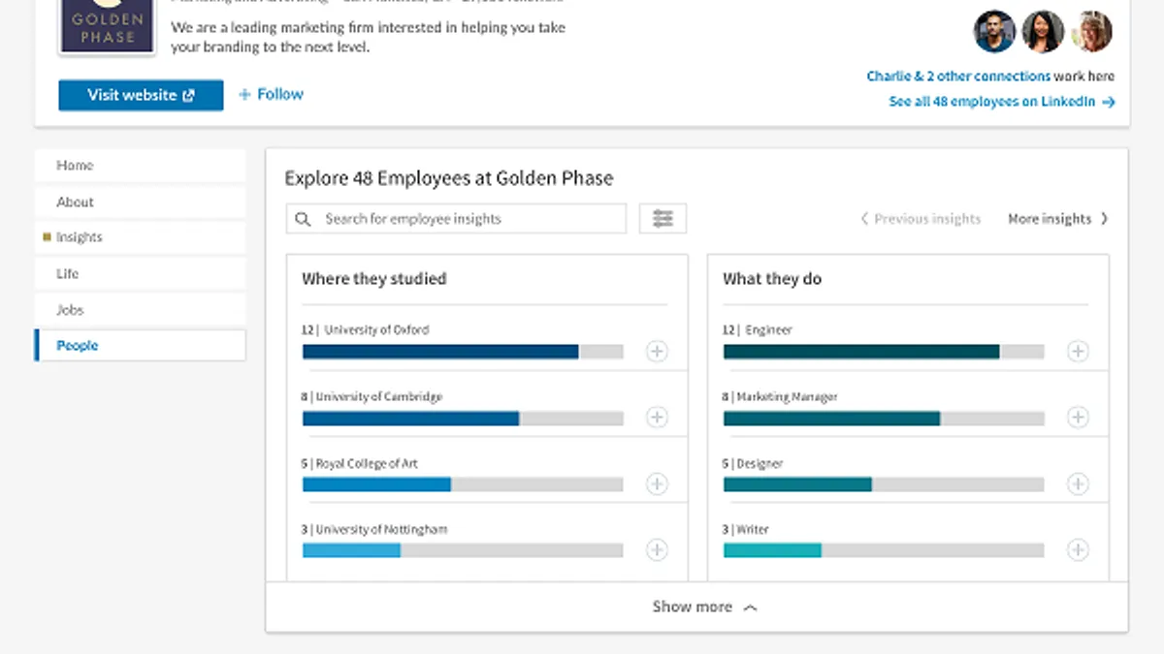Add the University of Cambridge filter via plus icon
The image size is (1164, 654).
click(x=657, y=418)
